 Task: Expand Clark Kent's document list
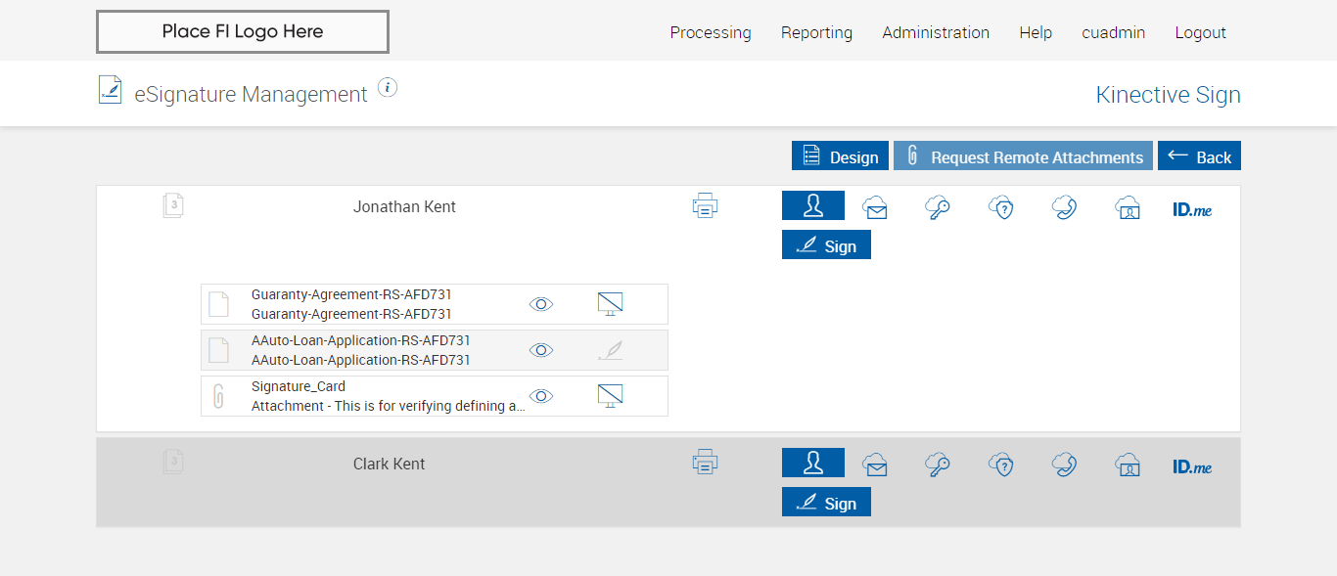click(x=173, y=463)
